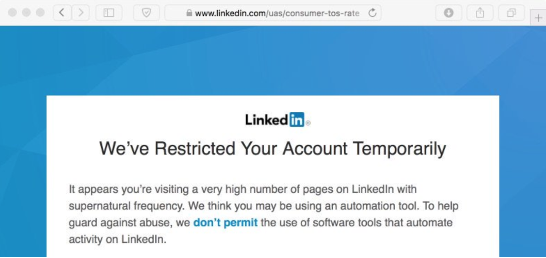Follow the "don't permit" link

(x=225, y=223)
